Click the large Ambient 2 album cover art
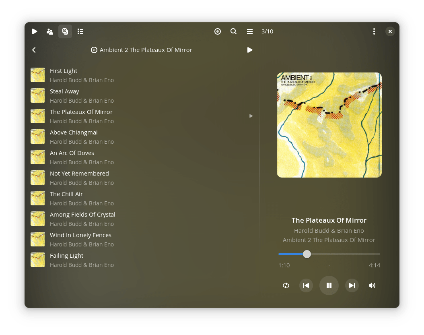Image resolution: width=424 pixels, height=335 pixels. [329, 125]
